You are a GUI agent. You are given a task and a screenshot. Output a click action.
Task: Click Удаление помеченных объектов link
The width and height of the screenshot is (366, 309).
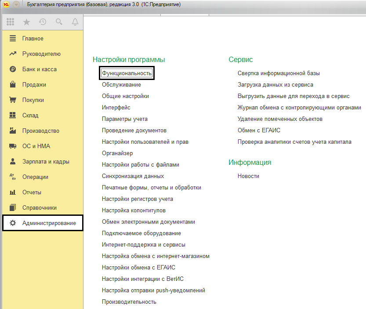(x=280, y=119)
